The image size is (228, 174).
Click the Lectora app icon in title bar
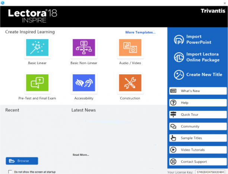3,3
